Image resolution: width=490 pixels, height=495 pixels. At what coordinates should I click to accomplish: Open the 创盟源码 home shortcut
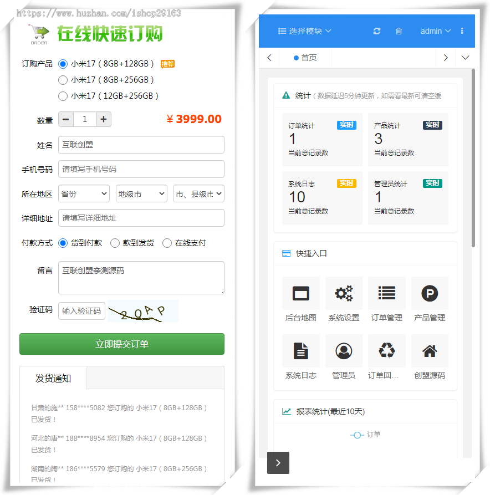(430, 351)
